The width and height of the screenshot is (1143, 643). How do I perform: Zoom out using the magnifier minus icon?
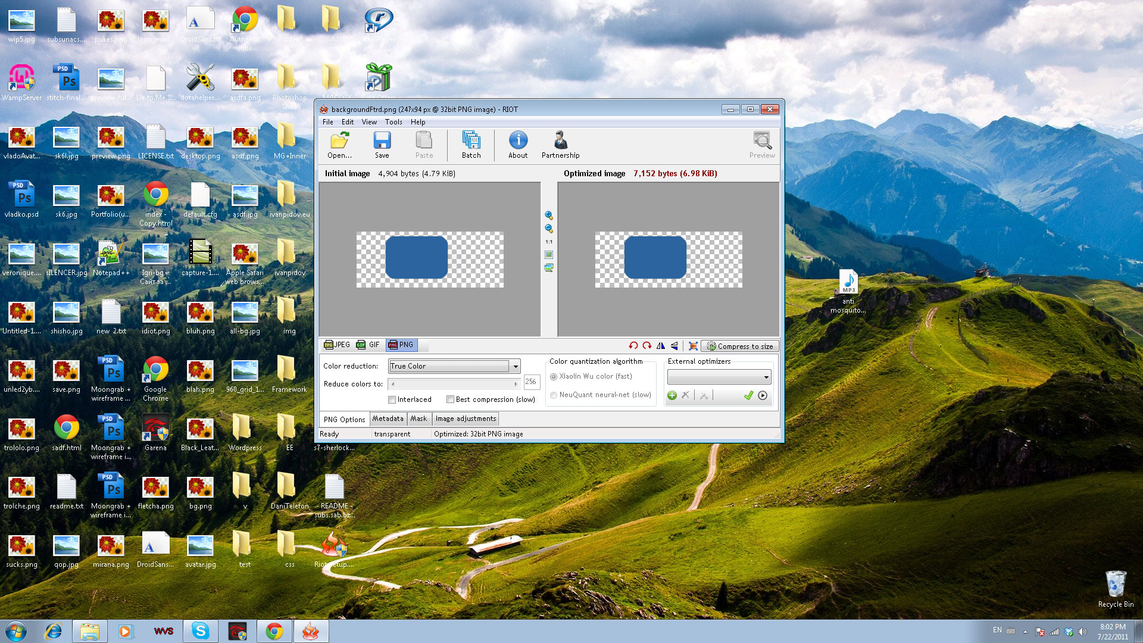point(549,229)
